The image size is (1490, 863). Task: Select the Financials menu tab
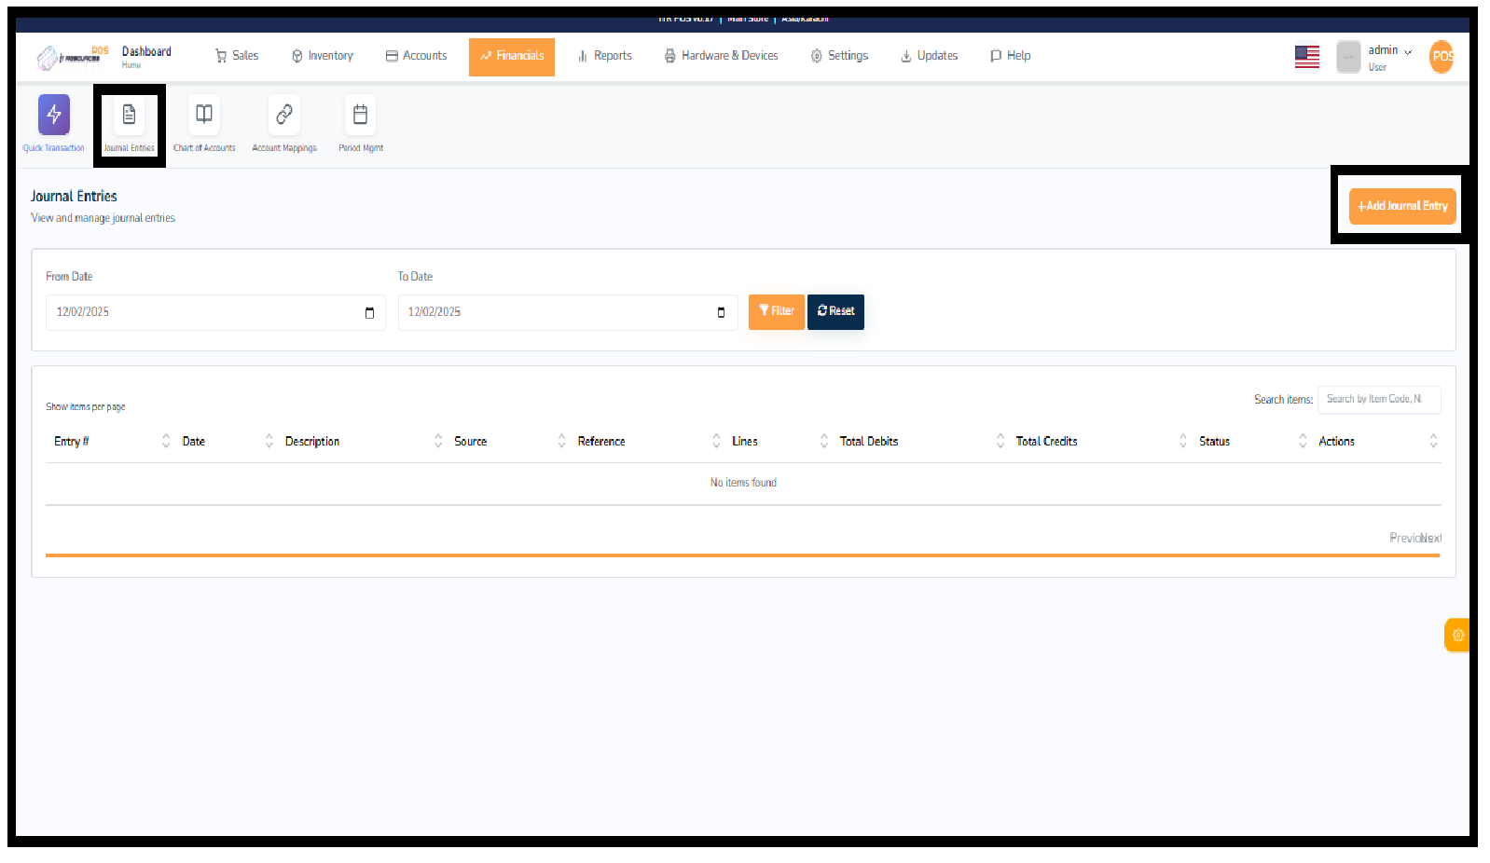512,57
